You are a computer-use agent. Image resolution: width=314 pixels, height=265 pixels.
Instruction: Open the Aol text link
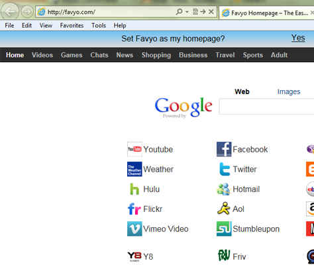tap(238, 209)
